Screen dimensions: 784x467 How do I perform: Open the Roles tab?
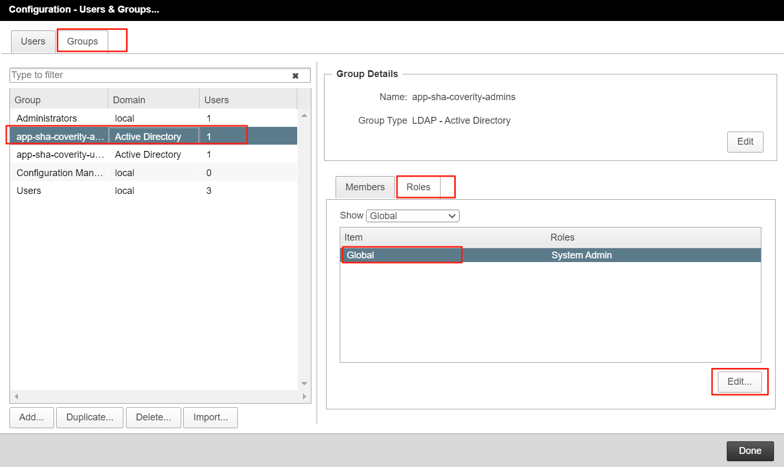click(x=419, y=187)
